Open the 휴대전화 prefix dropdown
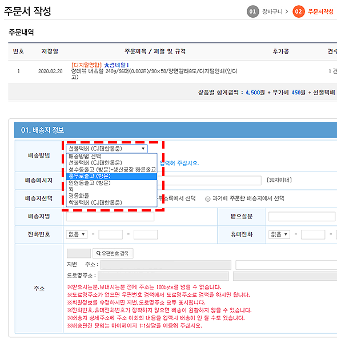This screenshot has height=343, width=337. 279,234
